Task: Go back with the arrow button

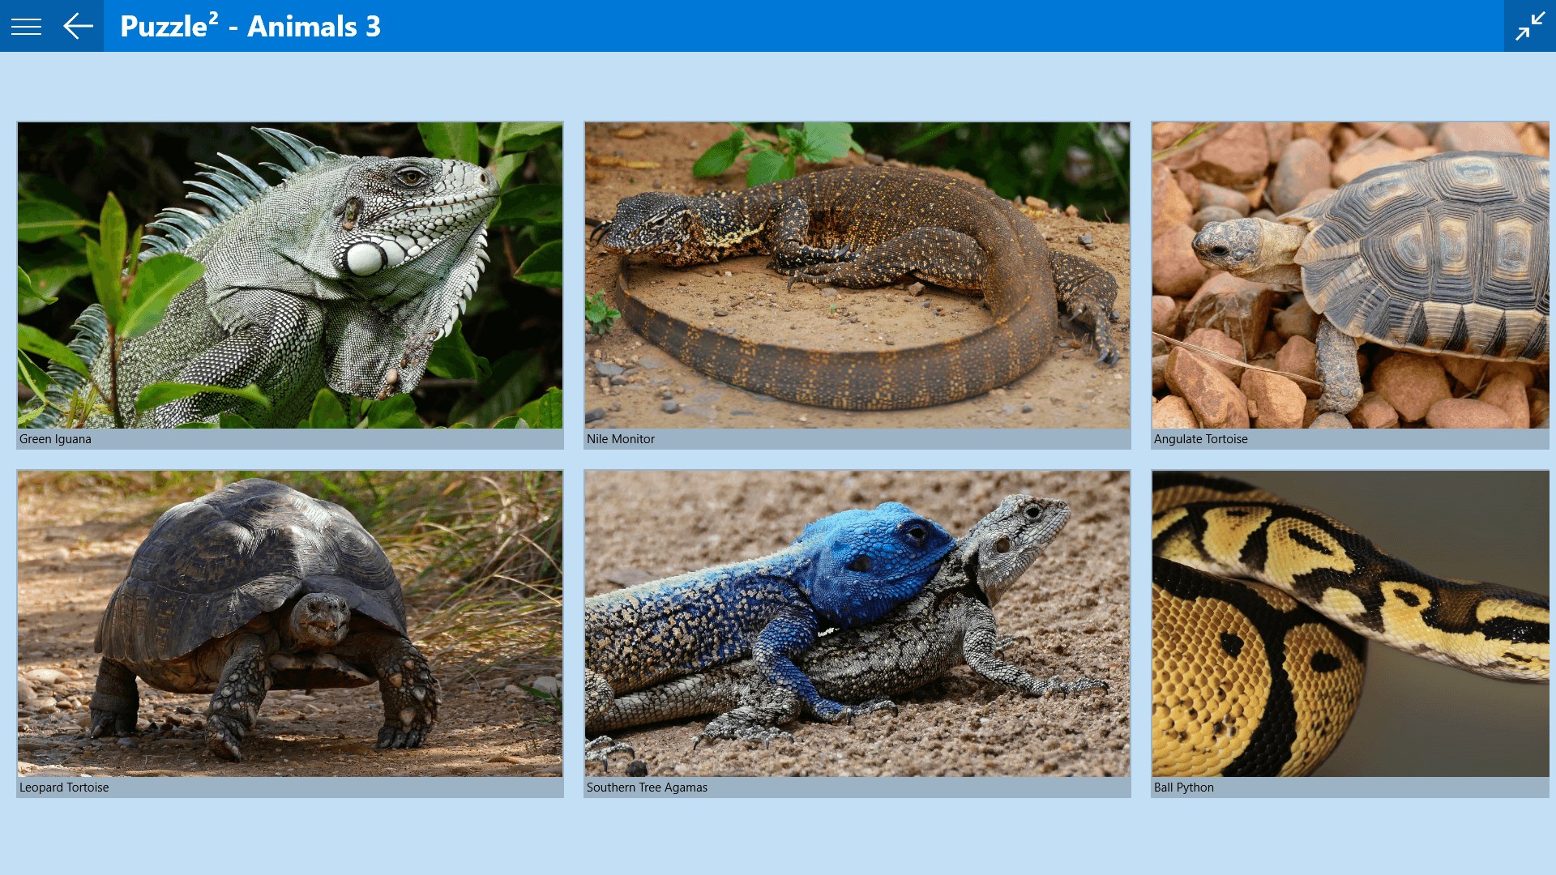Action: coord(78,26)
